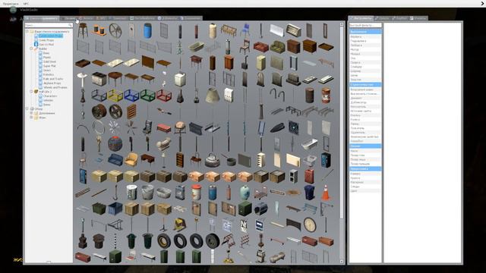Spawn the green cage frame prop

tap(147, 96)
